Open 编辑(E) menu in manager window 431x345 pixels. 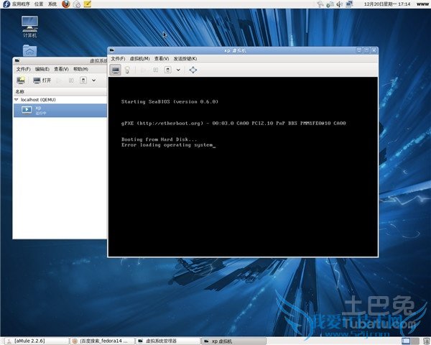click(42, 69)
